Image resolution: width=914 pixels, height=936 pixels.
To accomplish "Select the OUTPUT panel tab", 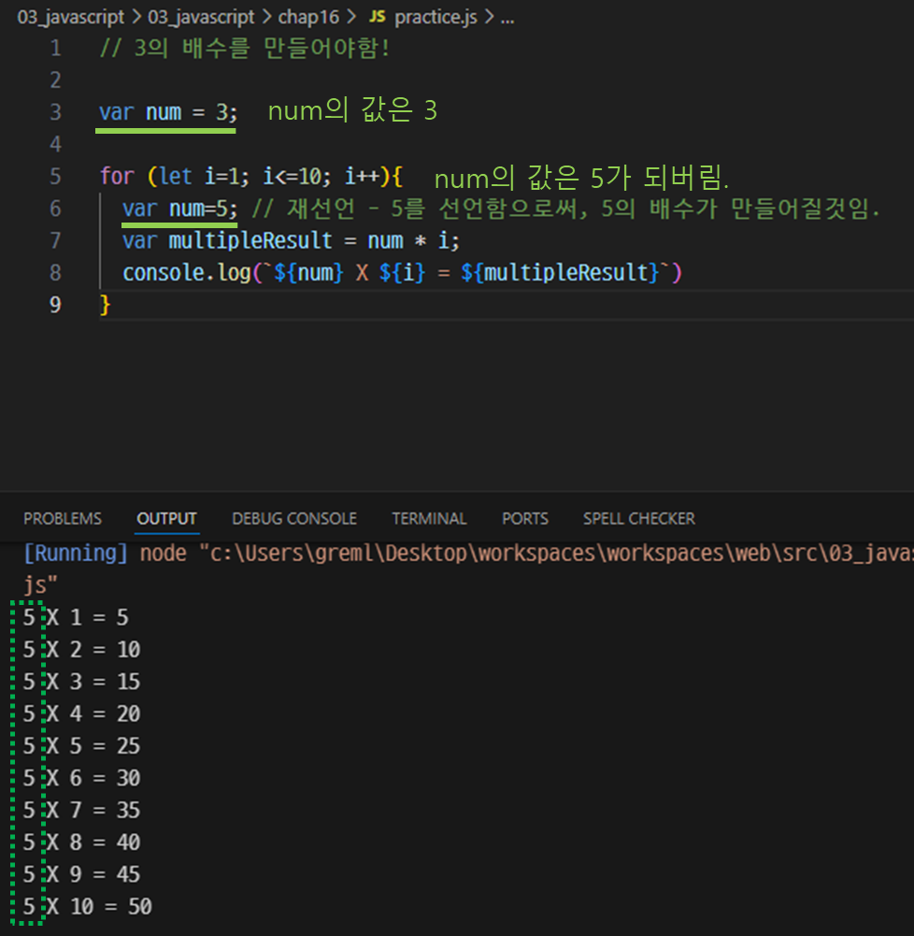I will [166, 518].
